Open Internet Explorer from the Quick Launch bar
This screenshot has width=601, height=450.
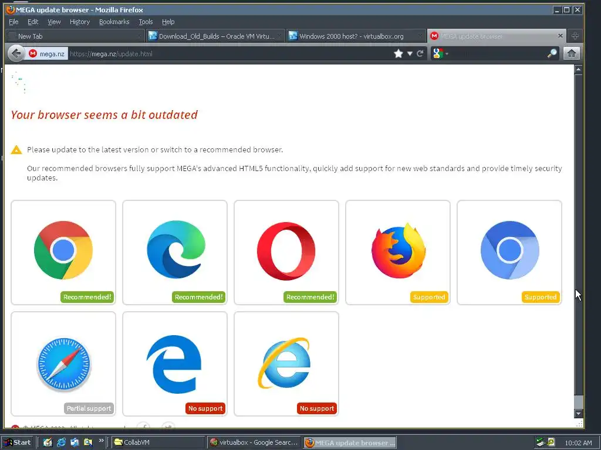pyautogui.click(x=61, y=442)
